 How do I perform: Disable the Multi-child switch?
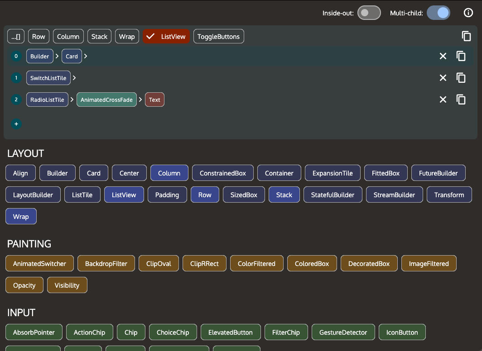click(x=438, y=13)
